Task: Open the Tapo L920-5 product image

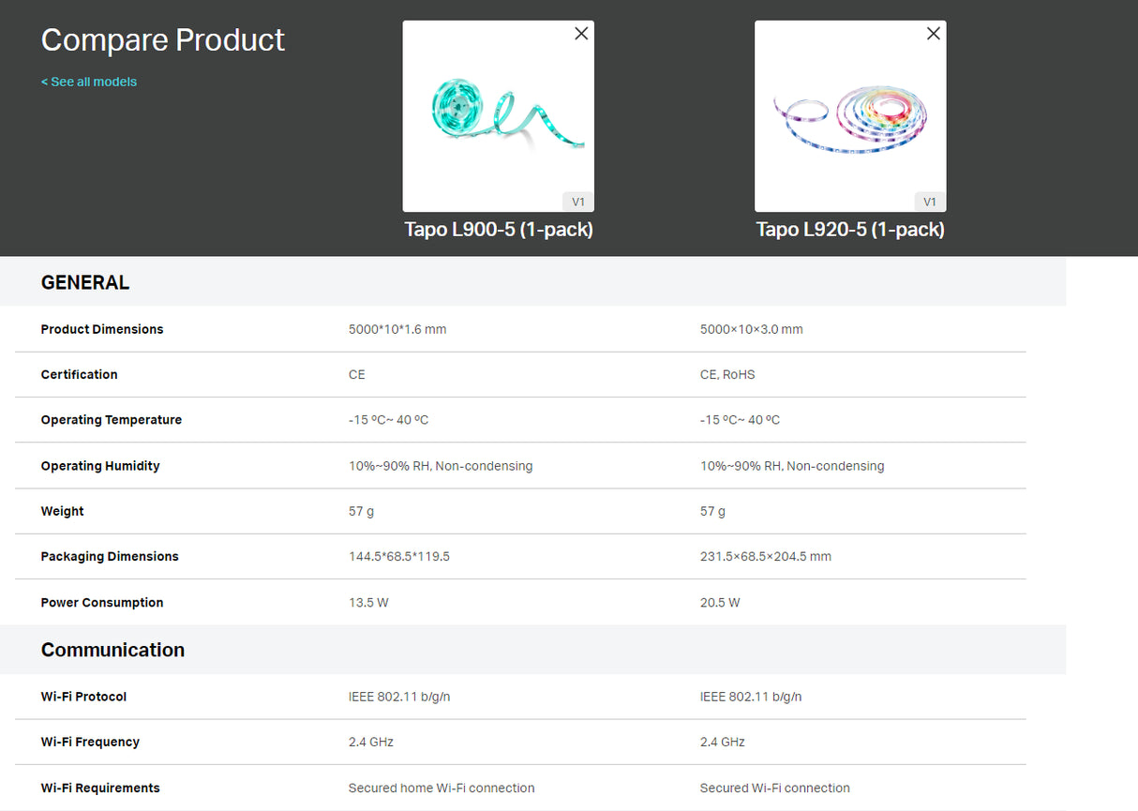Action: tap(850, 115)
